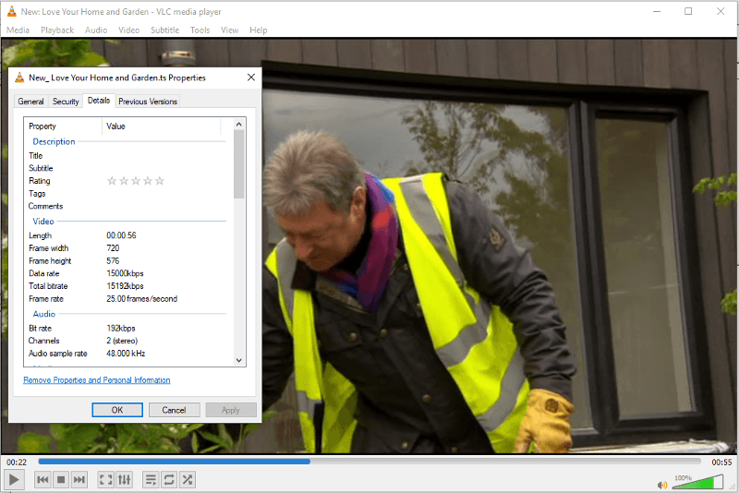Click the VLC cone icon in Properties dialog
739x493 pixels.
click(x=19, y=78)
